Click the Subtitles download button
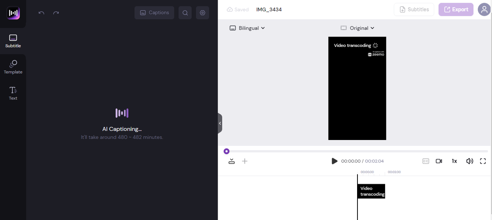The height and width of the screenshot is (220, 492). tap(414, 9)
